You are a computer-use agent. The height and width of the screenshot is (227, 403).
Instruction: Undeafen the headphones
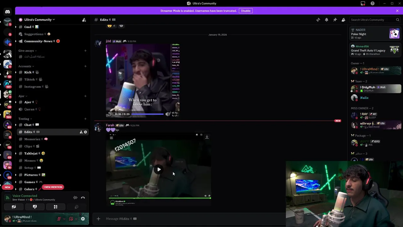(71, 219)
